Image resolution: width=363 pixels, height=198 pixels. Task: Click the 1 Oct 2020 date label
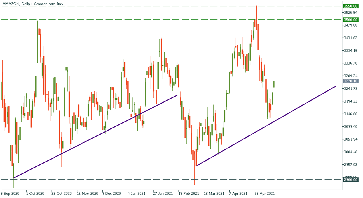tap(35, 194)
